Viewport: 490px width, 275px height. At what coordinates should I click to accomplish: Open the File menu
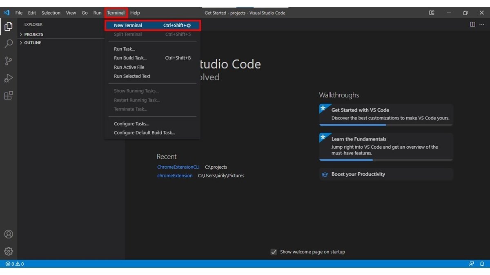tap(19, 13)
